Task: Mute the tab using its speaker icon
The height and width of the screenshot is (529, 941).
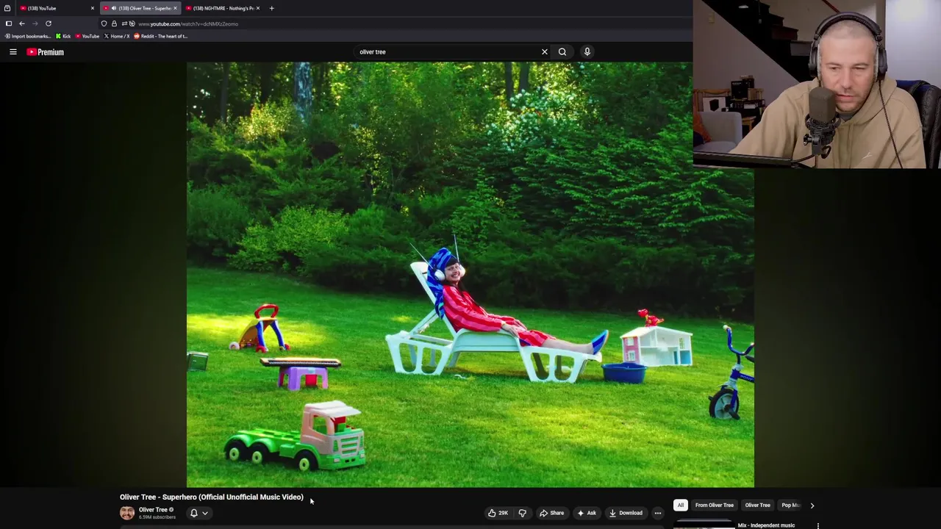Action: point(113,8)
